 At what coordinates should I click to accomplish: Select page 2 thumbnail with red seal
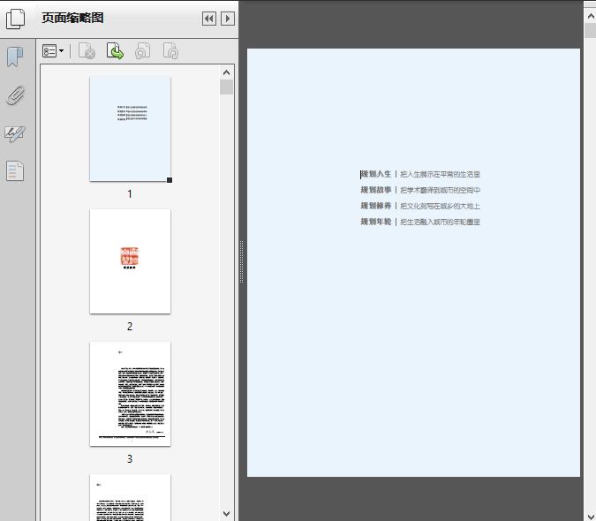pos(130,261)
